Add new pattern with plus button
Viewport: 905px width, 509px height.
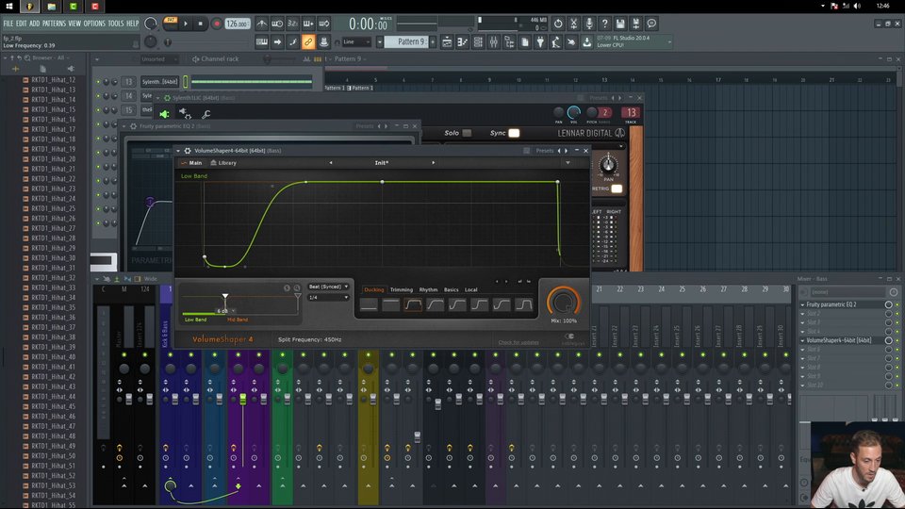(433, 41)
